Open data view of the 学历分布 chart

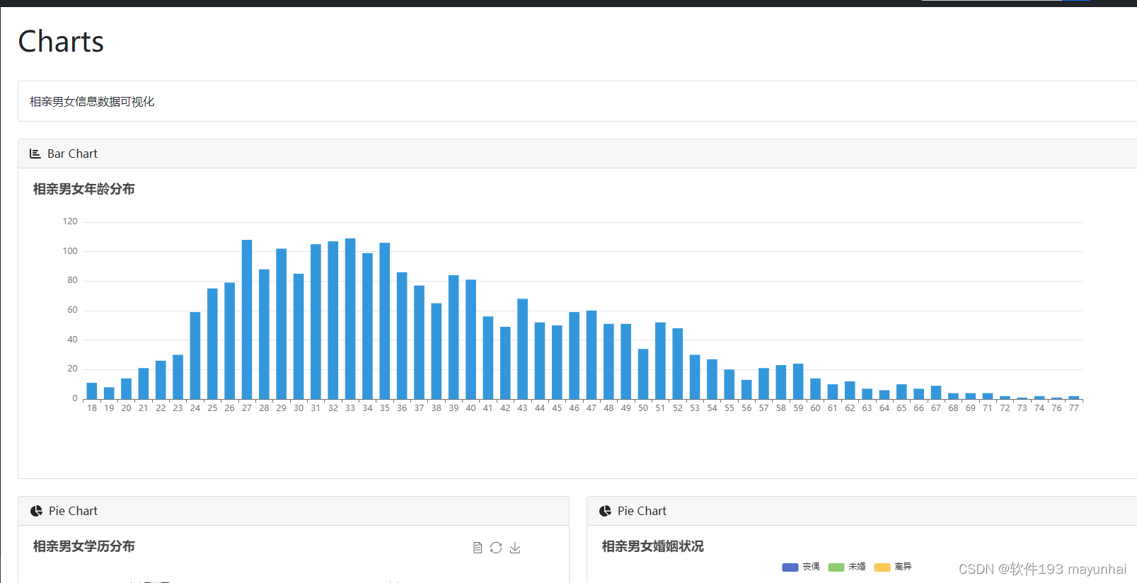click(478, 548)
